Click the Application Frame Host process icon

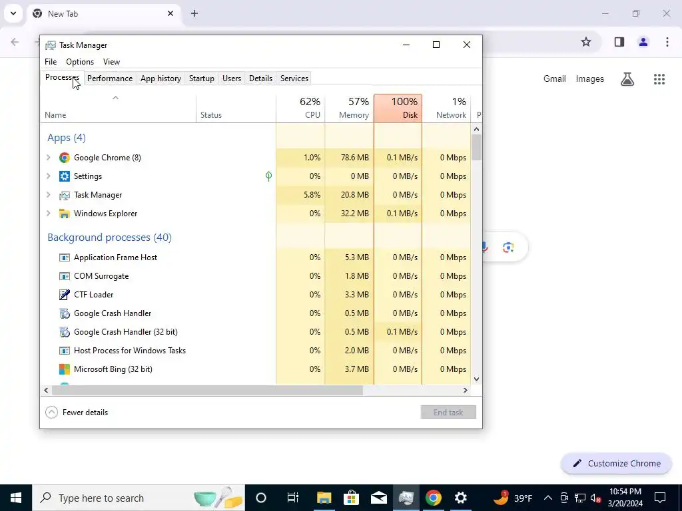(65, 257)
